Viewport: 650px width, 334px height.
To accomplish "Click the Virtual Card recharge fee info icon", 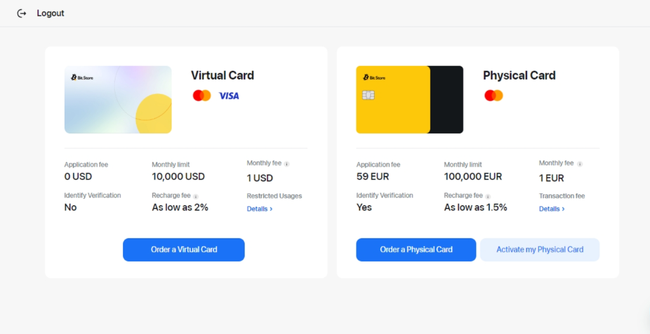I will click(196, 196).
